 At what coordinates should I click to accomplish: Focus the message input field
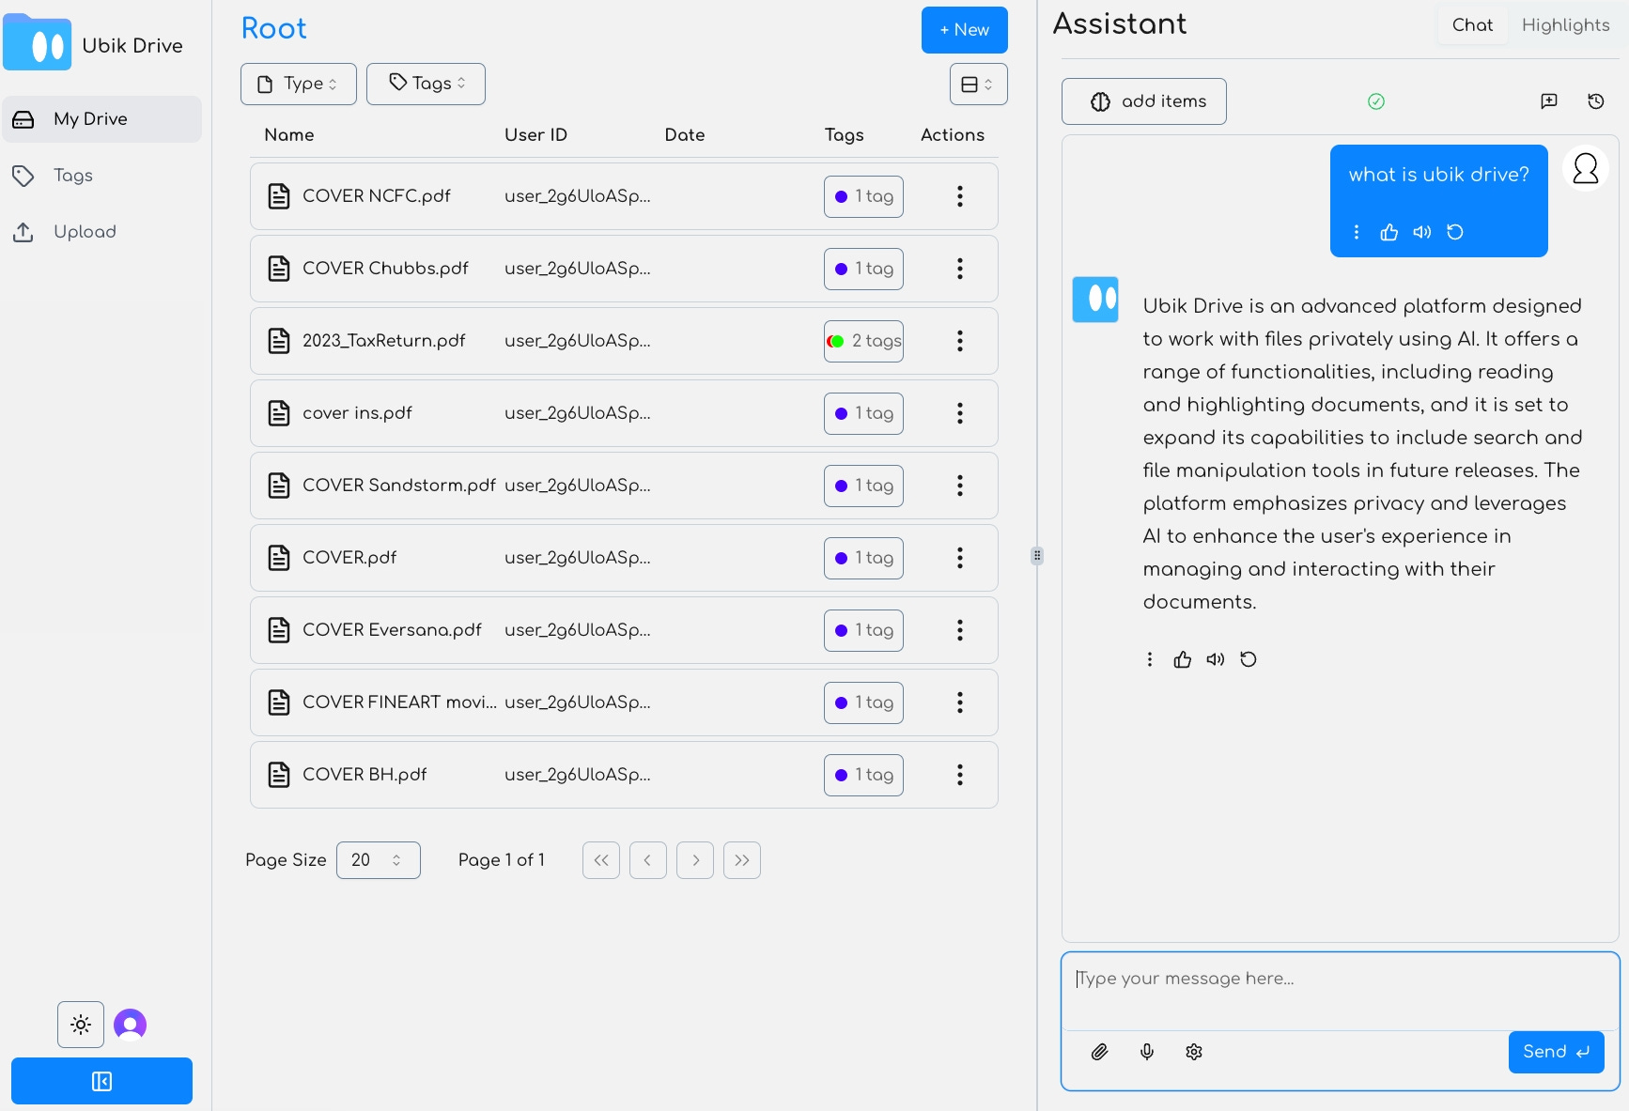click(x=1341, y=992)
